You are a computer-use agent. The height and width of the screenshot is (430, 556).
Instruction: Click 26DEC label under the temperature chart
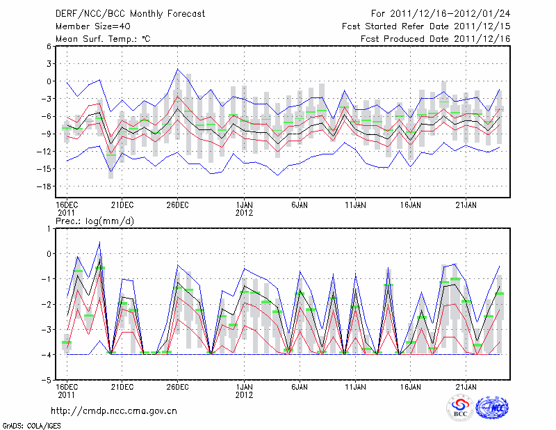(177, 205)
